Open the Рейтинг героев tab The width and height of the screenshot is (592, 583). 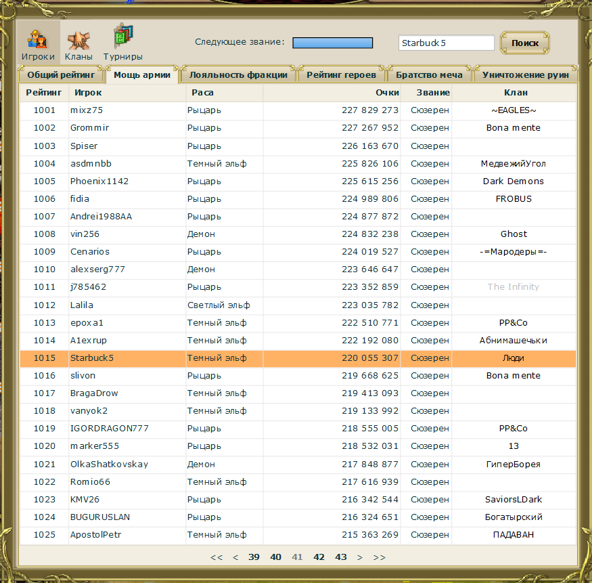341,74
